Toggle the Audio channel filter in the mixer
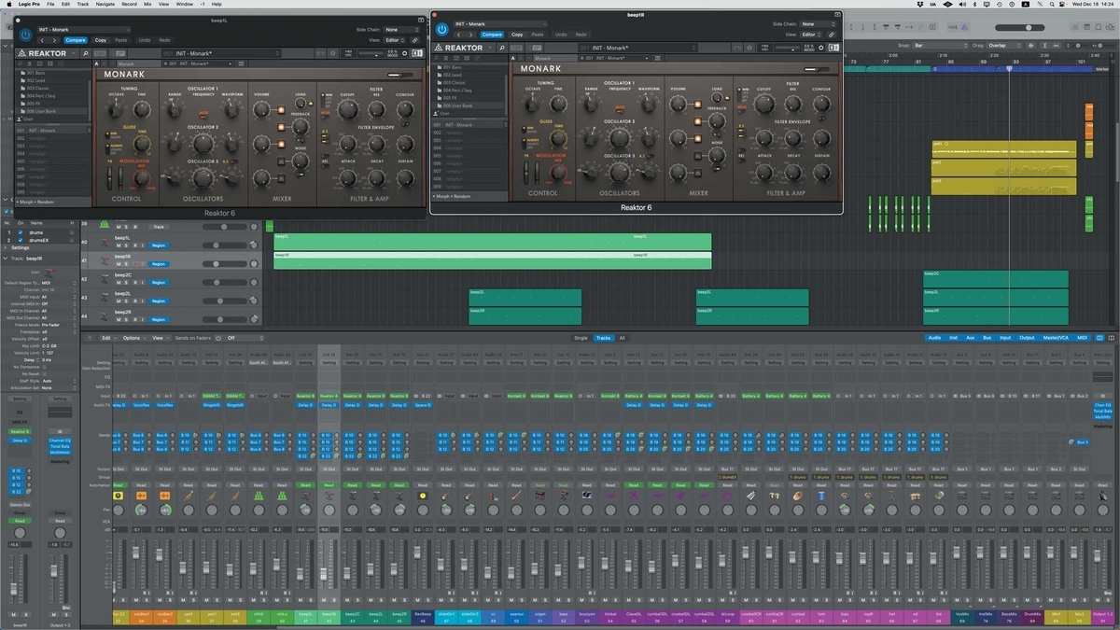This screenshot has width=1120, height=630. point(934,338)
